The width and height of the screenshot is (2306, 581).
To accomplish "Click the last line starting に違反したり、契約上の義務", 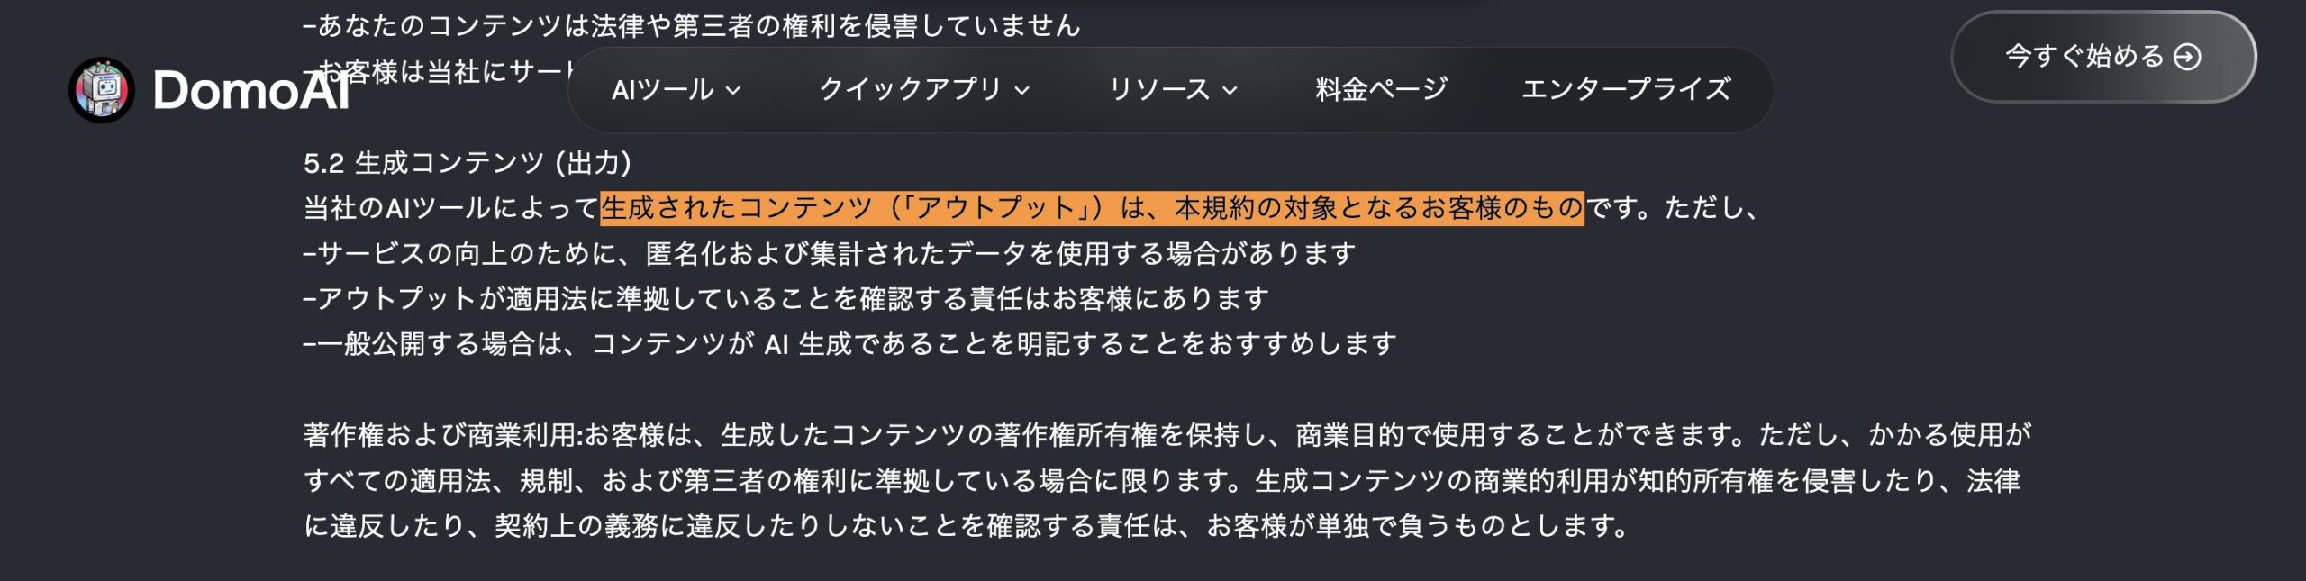I will [x=966, y=526].
